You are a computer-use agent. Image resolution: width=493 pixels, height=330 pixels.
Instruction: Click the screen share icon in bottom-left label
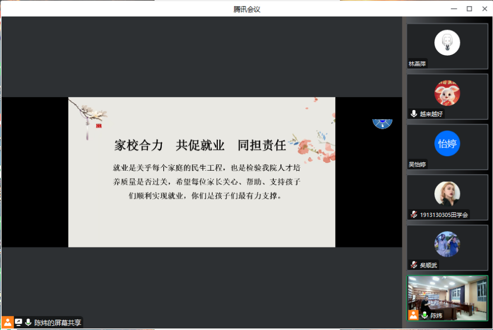pos(19,322)
